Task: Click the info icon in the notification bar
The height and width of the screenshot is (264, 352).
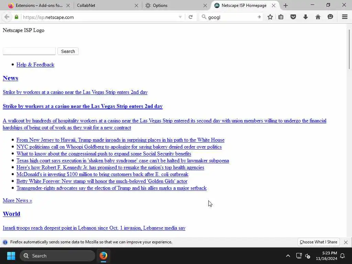Action: pos(5,242)
